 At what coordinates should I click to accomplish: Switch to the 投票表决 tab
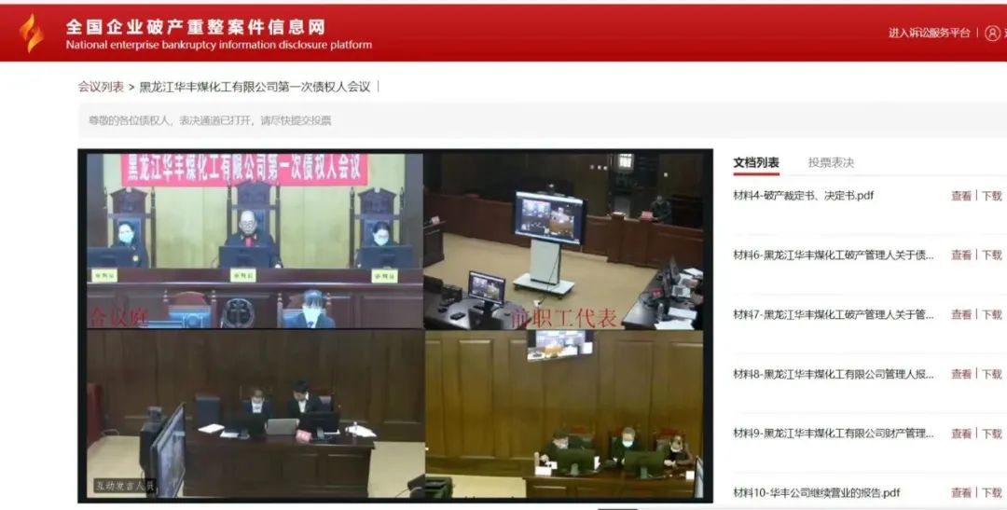coord(831,162)
